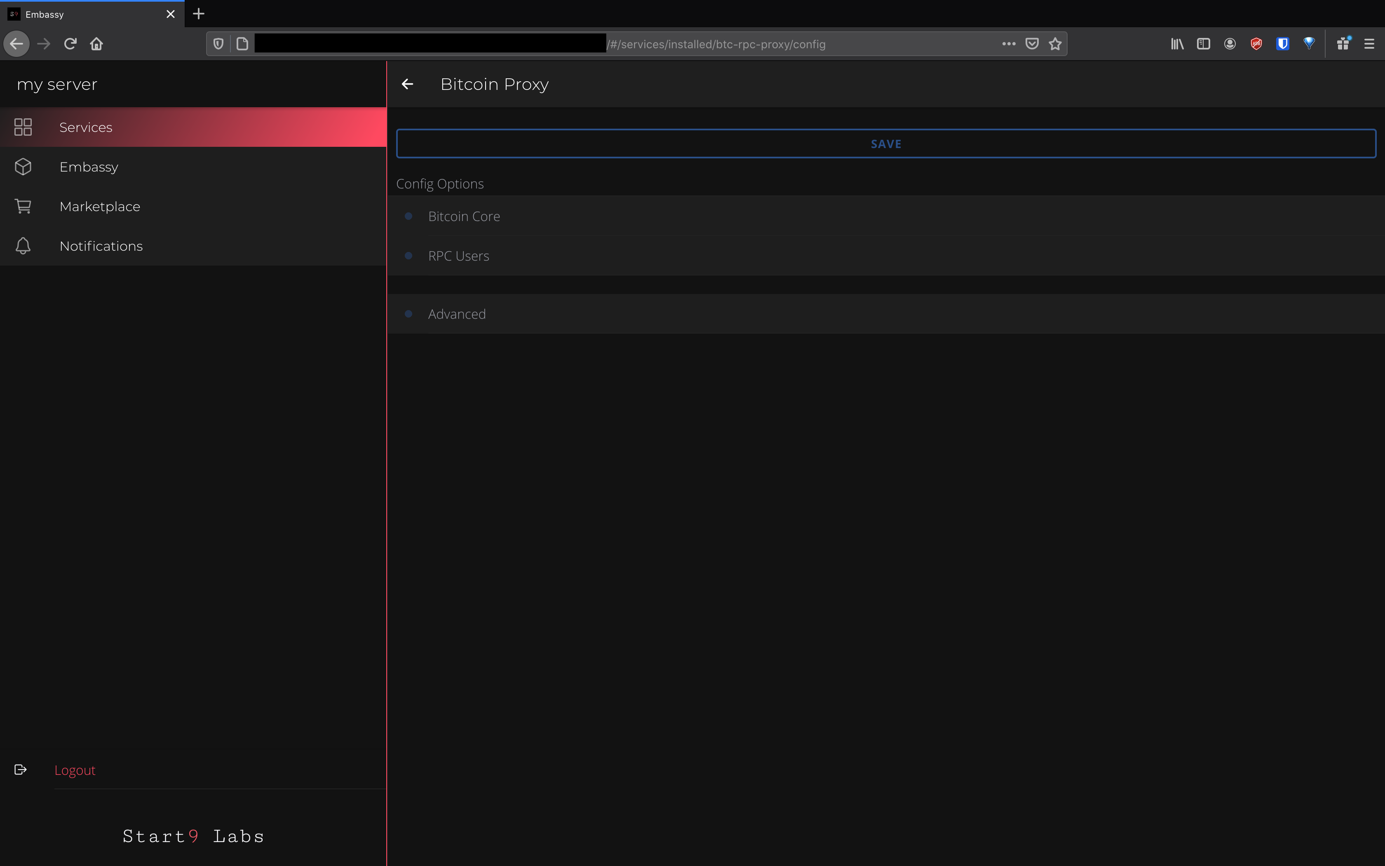
Task: Click the Marketplace cart icon
Action: (x=23, y=206)
